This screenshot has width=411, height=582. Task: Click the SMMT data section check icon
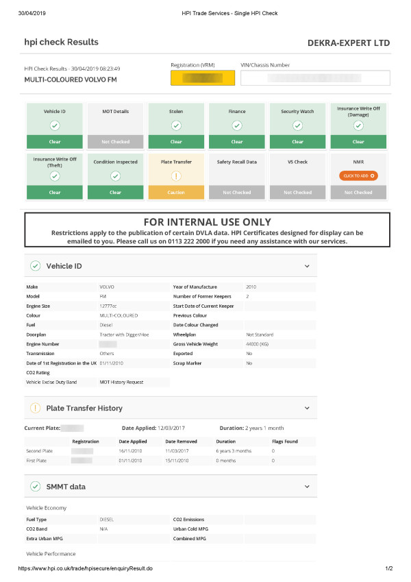click(x=35, y=486)
